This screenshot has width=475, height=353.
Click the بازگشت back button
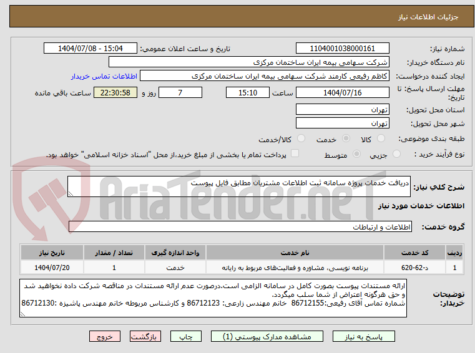coord(145,336)
